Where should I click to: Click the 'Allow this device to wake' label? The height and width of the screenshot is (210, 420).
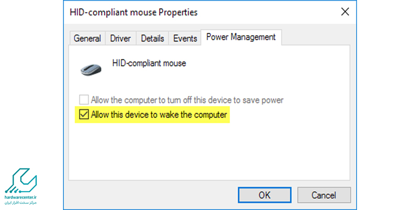point(159,115)
